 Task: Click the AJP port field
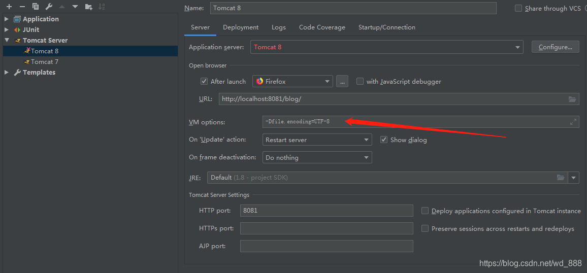tap(327, 246)
